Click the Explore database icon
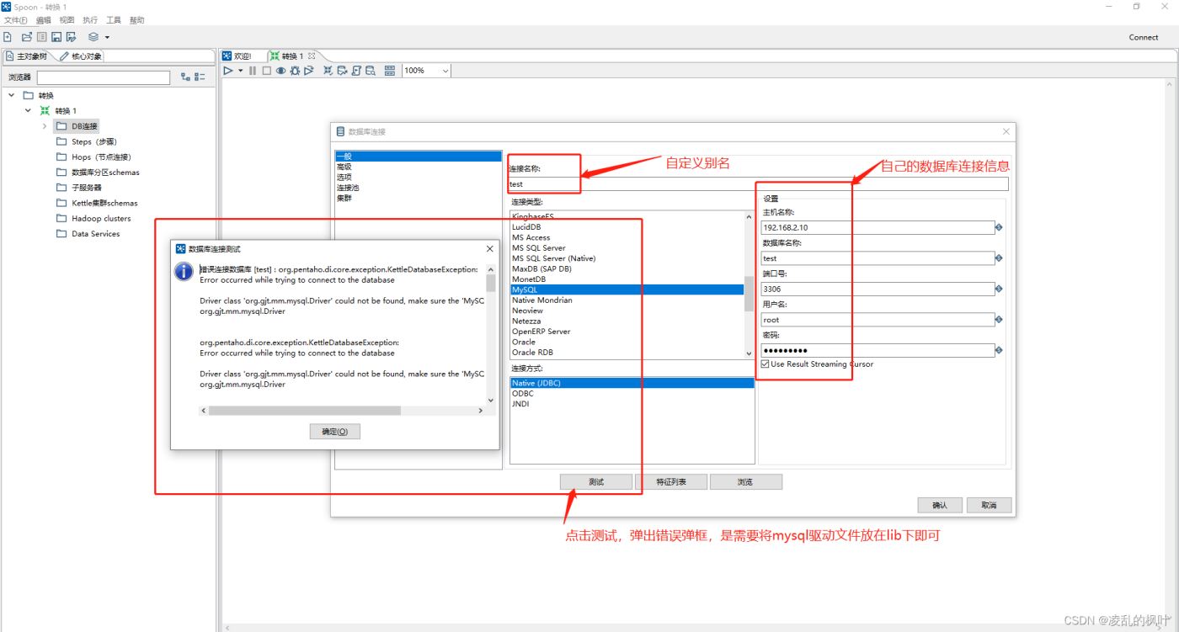1179x632 pixels. 370,71
